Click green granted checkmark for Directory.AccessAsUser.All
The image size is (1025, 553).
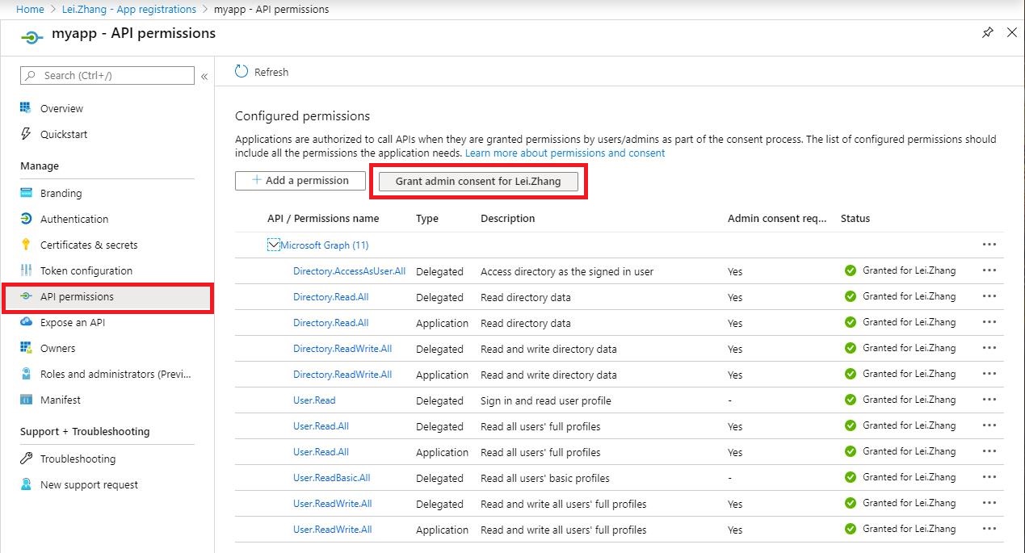click(x=850, y=270)
